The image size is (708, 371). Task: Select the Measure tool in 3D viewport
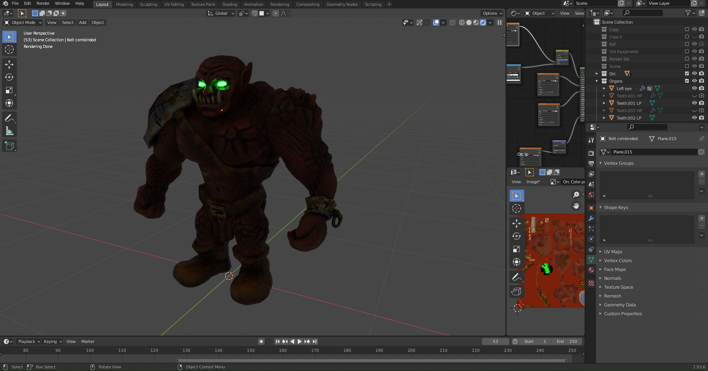pos(9,131)
